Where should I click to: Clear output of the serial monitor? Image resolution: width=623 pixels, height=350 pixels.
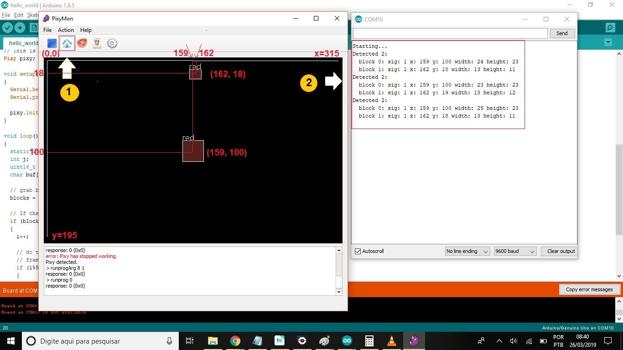coord(559,251)
